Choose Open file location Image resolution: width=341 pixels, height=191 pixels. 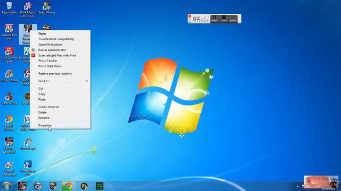point(60,45)
